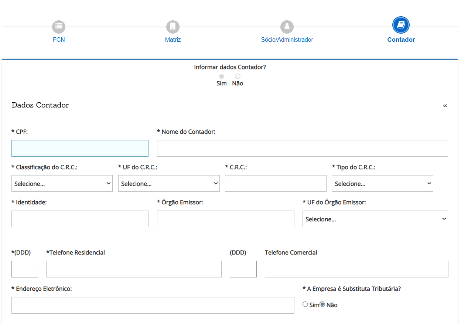Click the Sócio/Administrador person icon
461x324 pixels.
click(x=287, y=27)
